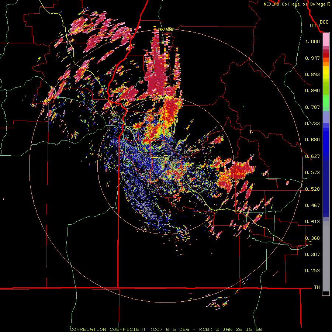Click the DCC label above the color scale

(324, 22)
